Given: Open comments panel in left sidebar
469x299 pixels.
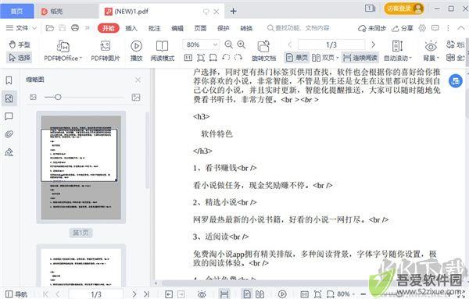Looking at the screenshot, I should [9, 116].
